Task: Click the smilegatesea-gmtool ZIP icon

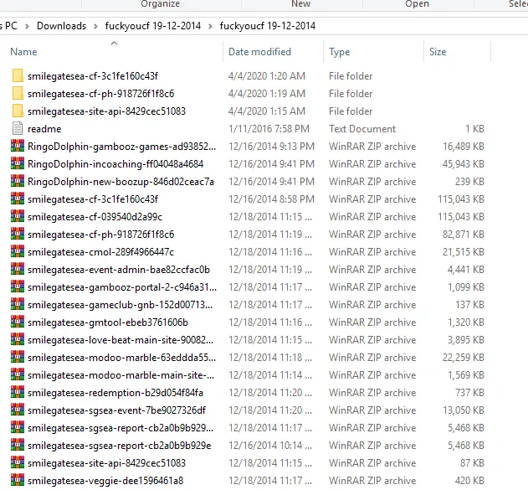Action: point(18,322)
